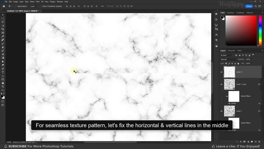Open the Normal blend mode dropdown

click(229, 59)
